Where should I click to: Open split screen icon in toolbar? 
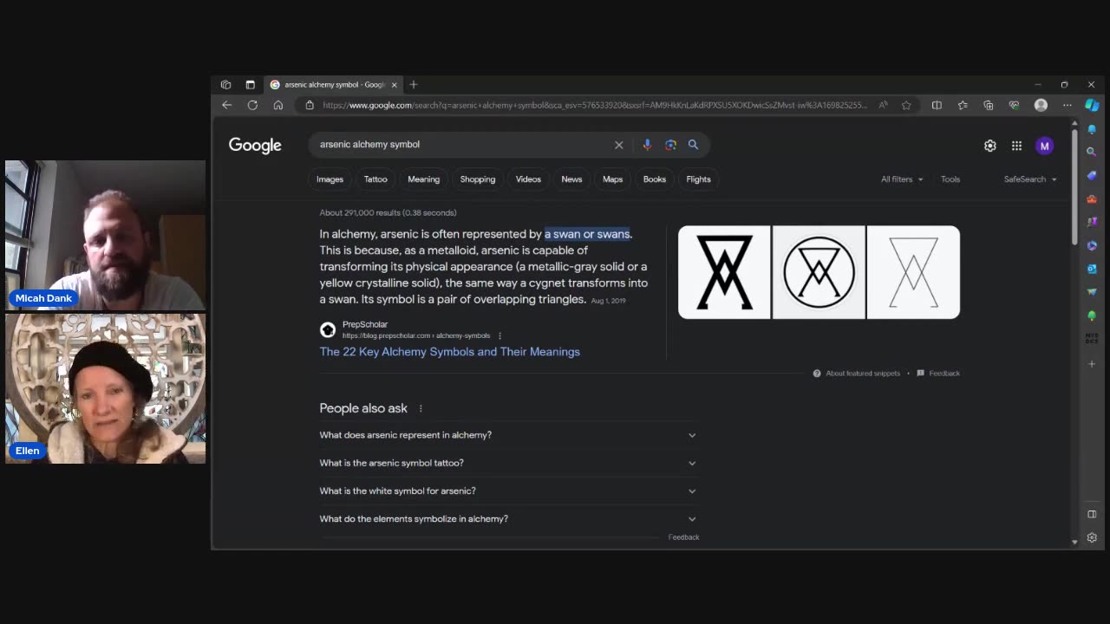click(937, 105)
